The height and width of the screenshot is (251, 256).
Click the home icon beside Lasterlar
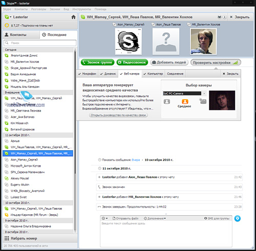(73, 17)
